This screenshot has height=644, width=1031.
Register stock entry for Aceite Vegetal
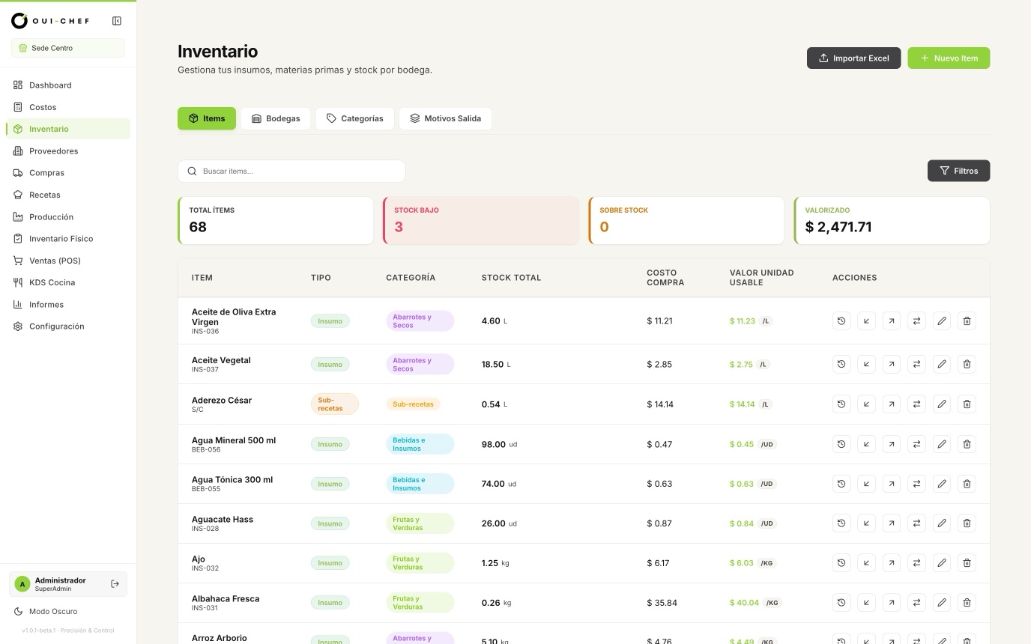pos(866,365)
